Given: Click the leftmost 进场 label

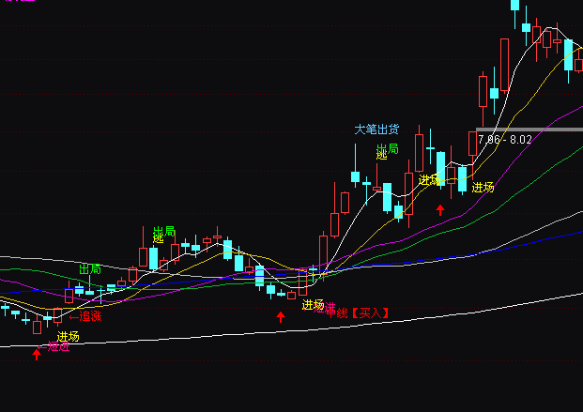Looking at the screenshot, I should pyautogui.click(x=68, y=337).
